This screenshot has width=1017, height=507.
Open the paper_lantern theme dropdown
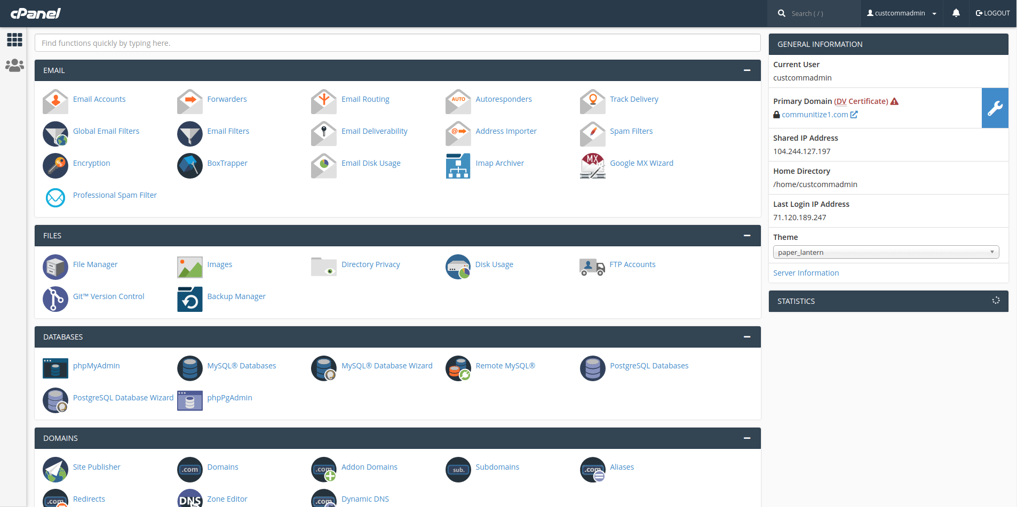pyautogui.click(x=886, y=252)
